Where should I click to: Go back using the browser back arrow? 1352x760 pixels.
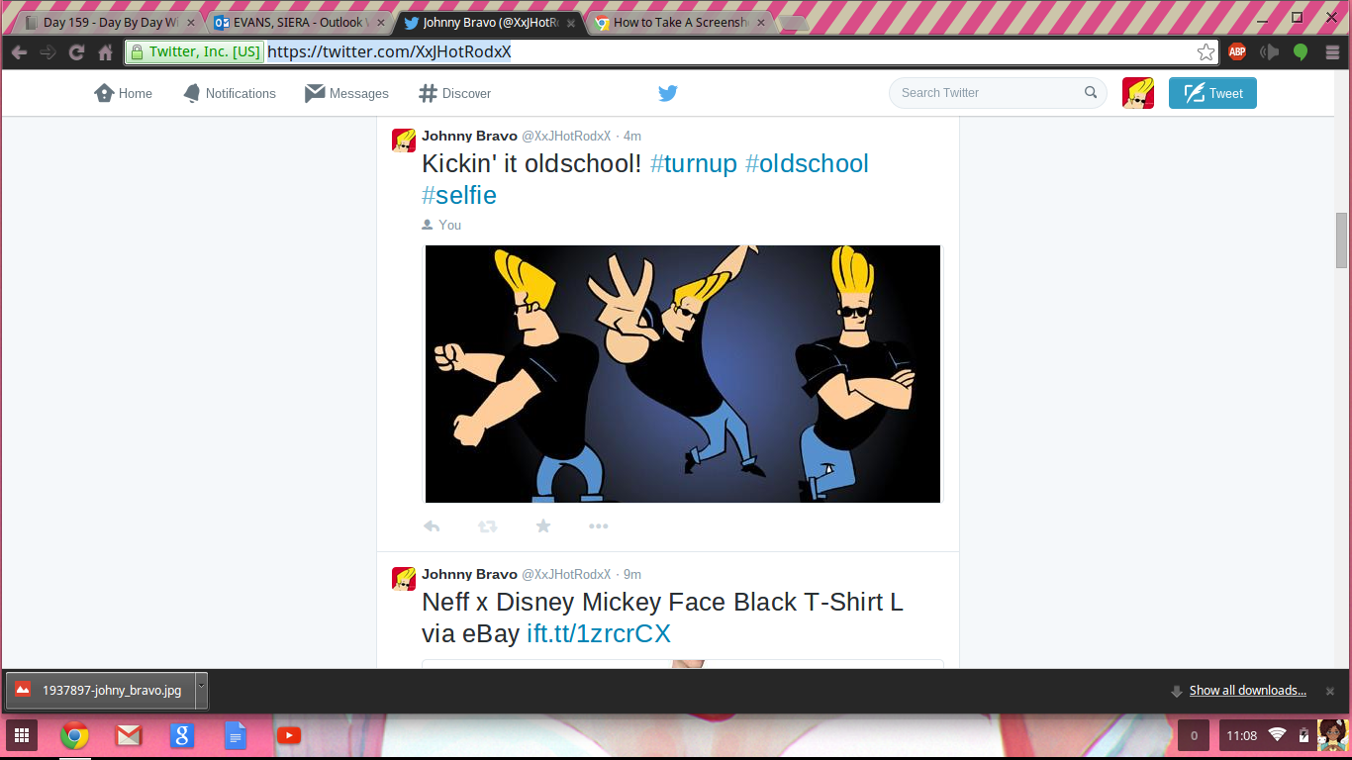(19, 52)
